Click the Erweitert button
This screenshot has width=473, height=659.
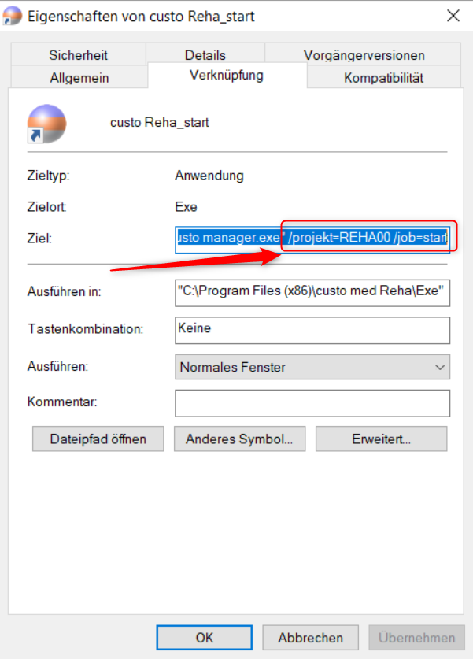coord(382,439)
